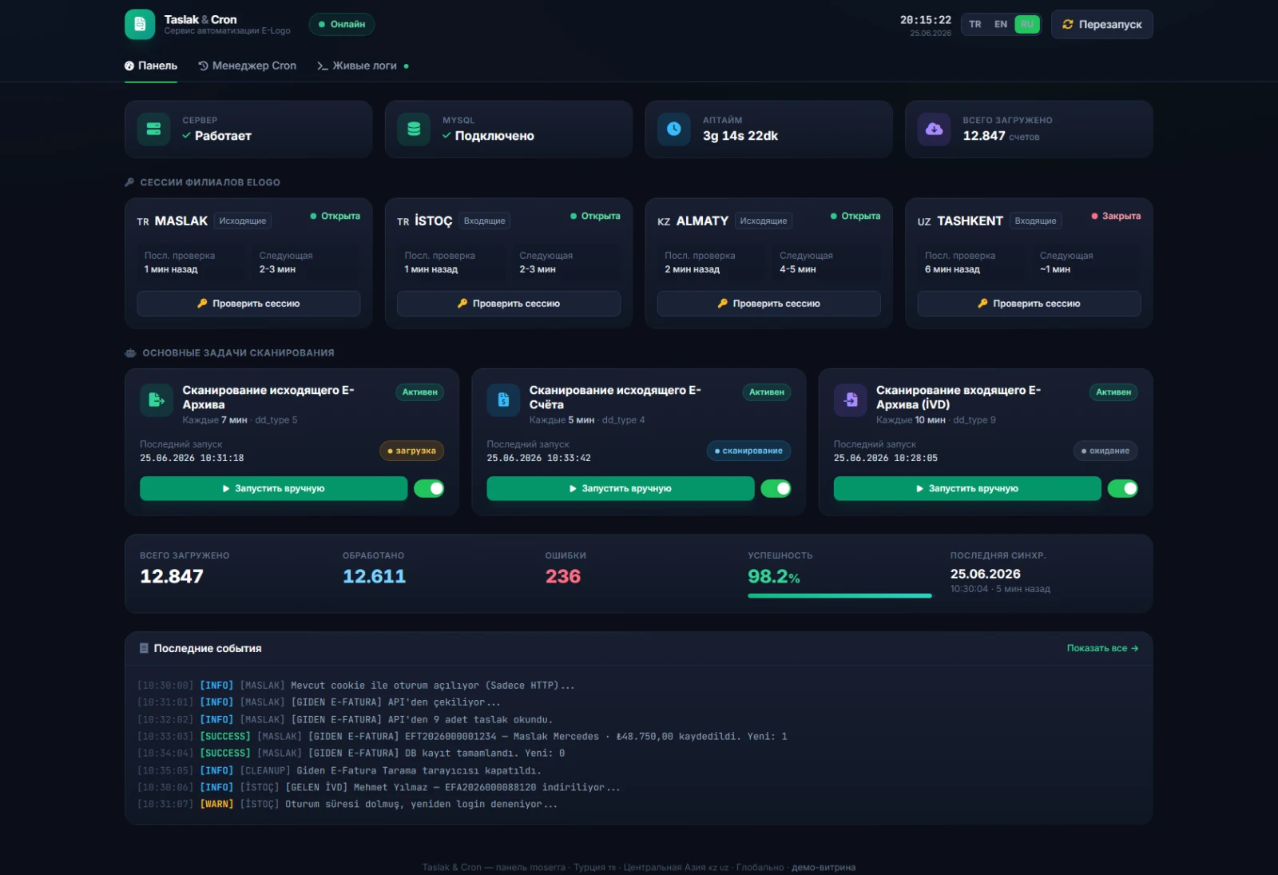Open the Менеджер Cron tab
The height and width of the screenshot is (875, 1278).
(247, 66)
